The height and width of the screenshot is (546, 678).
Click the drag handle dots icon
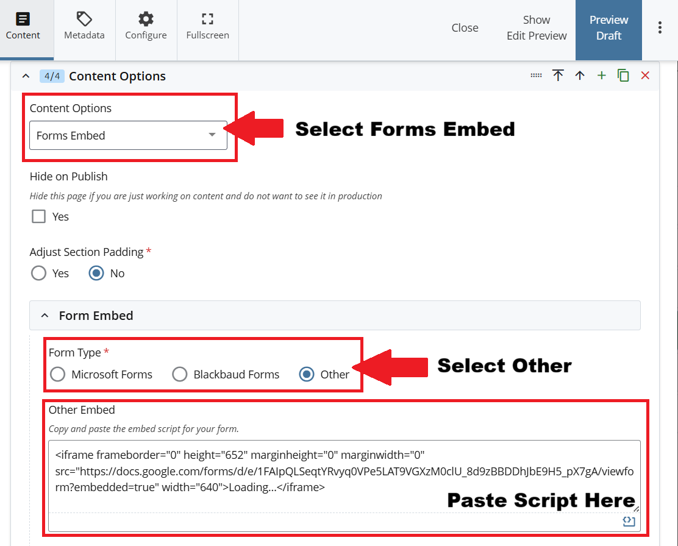point(536,76)
